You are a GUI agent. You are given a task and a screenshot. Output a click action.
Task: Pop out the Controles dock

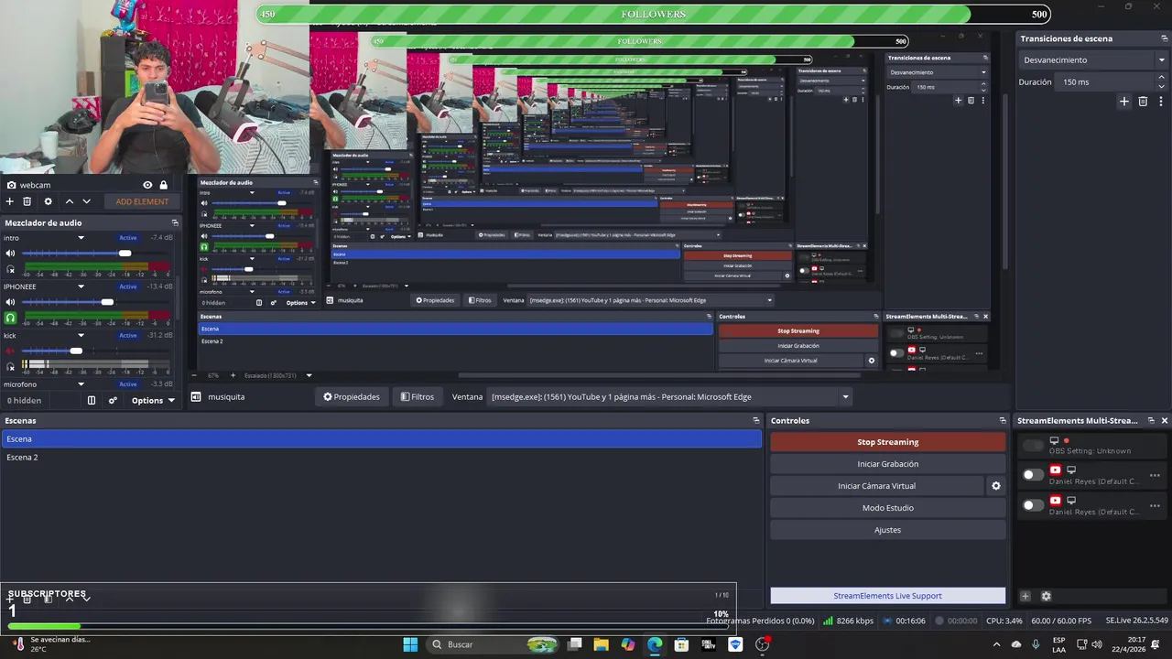pyautogui.click(x=1003, y=420)
